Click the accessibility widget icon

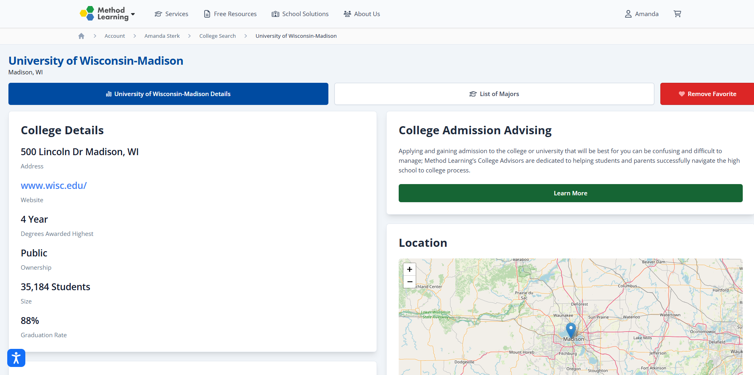(x=16, y=358)
